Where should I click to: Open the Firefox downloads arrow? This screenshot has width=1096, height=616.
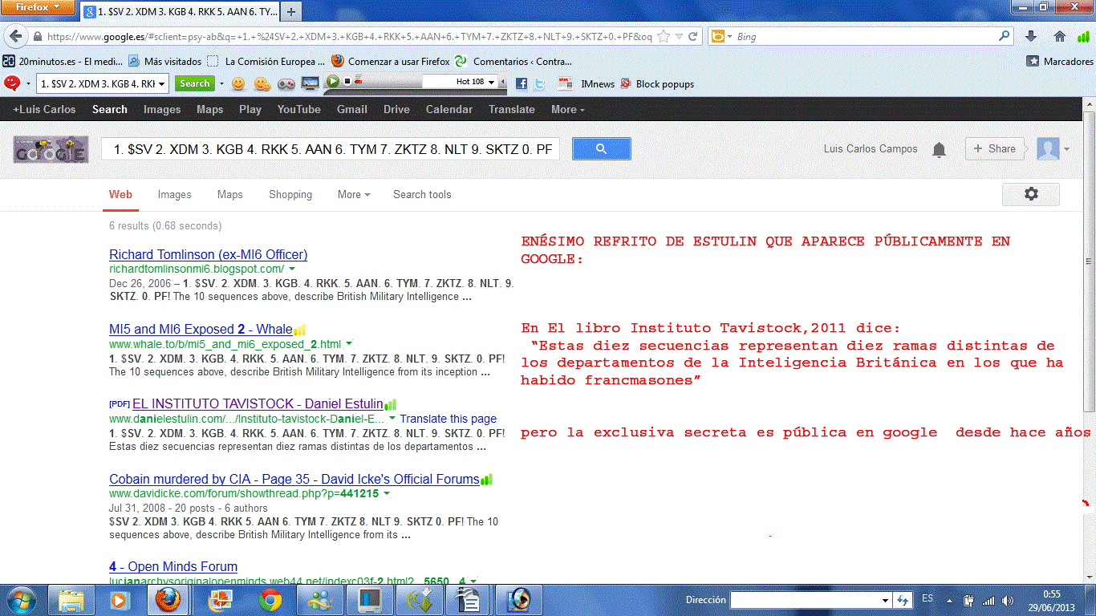[x=1032, y=36]
